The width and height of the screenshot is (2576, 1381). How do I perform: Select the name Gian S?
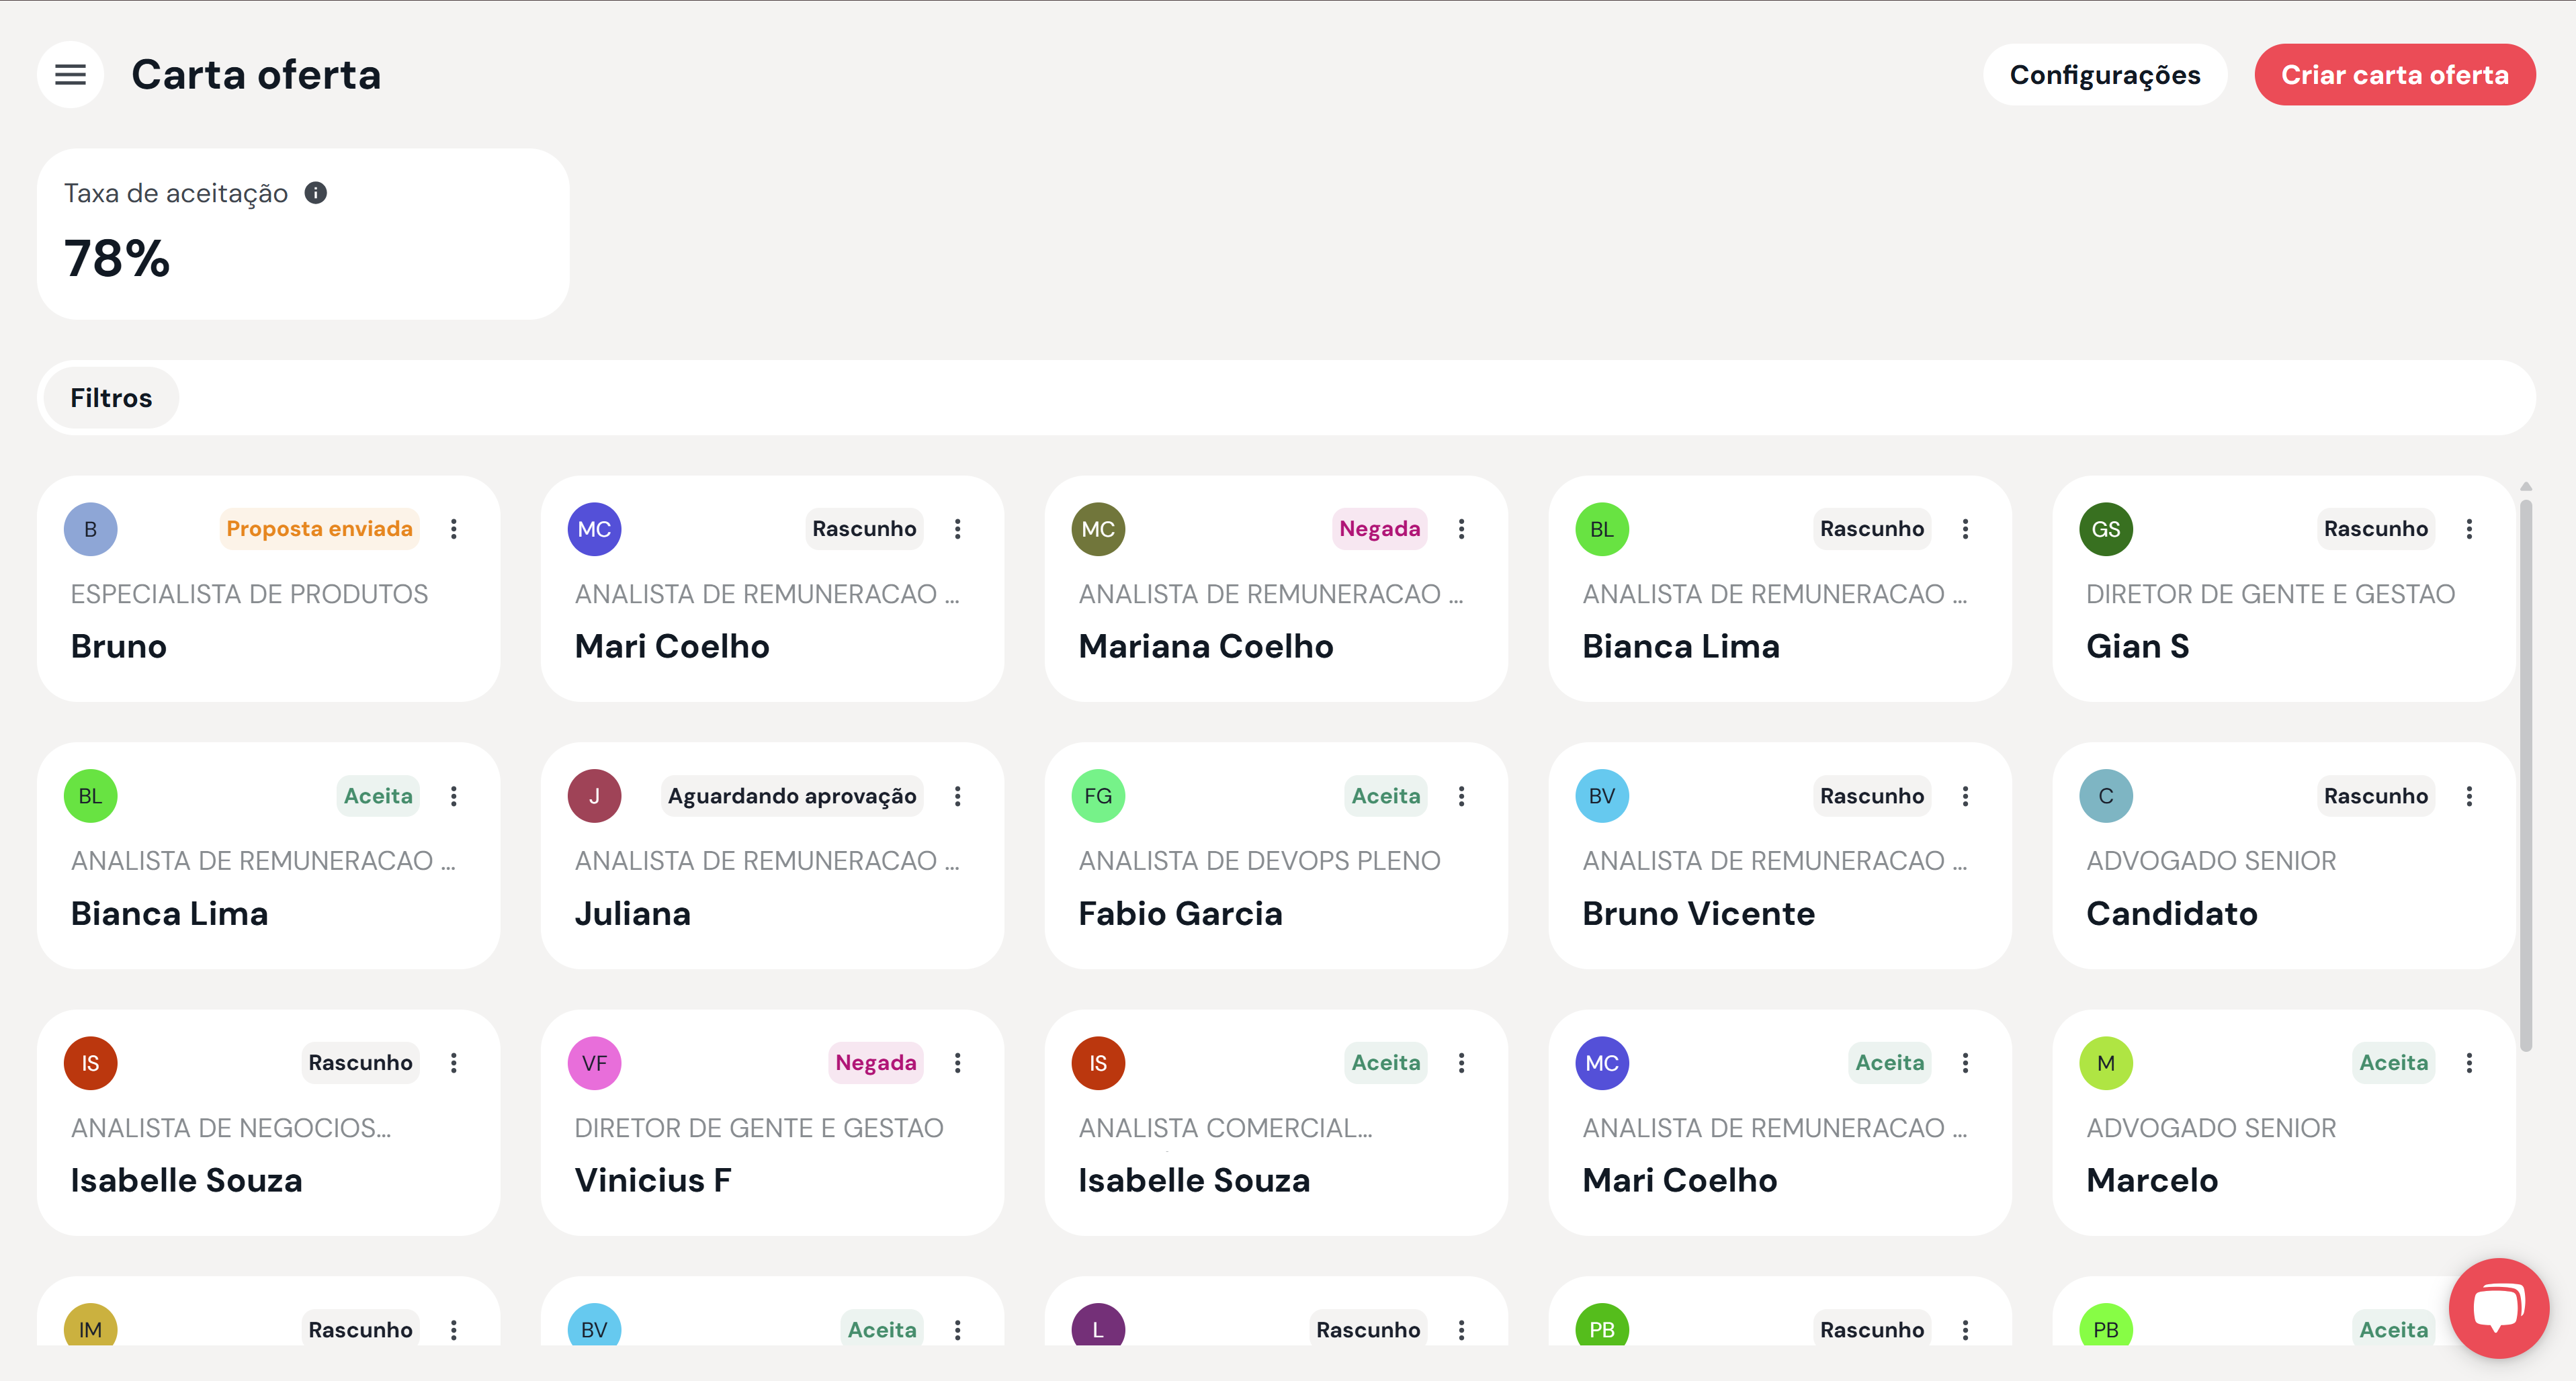(x=2138, y=647)
